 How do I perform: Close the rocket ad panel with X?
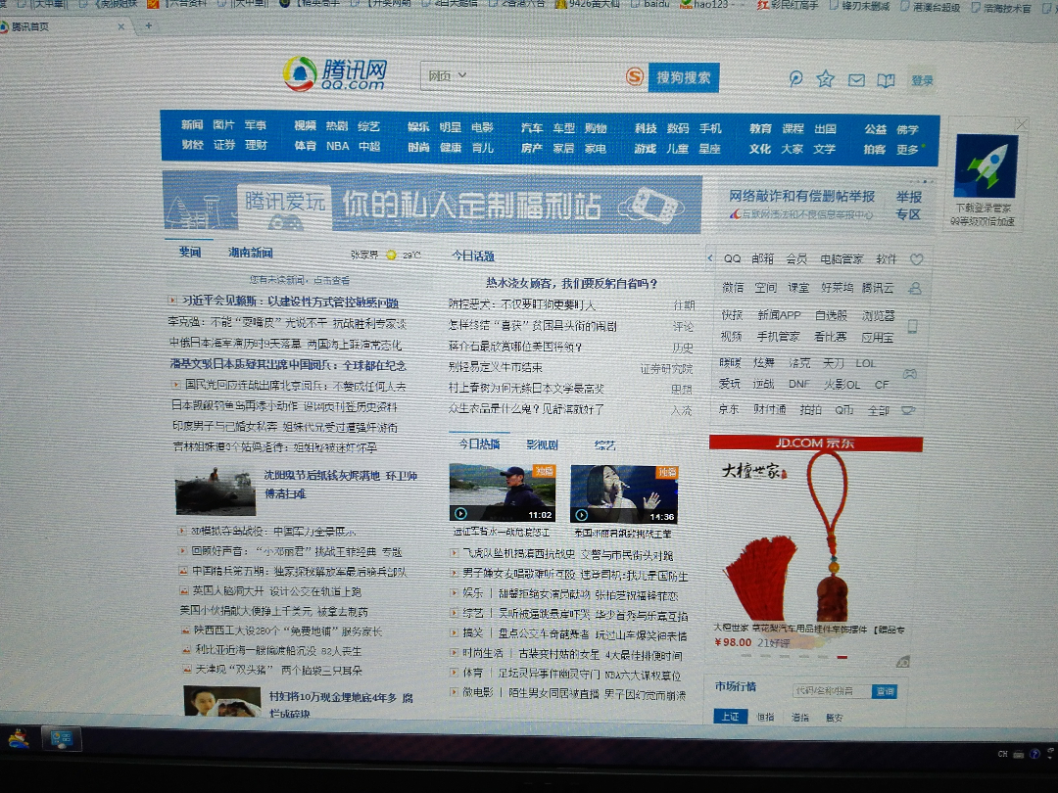click(x=1022, y=124)
